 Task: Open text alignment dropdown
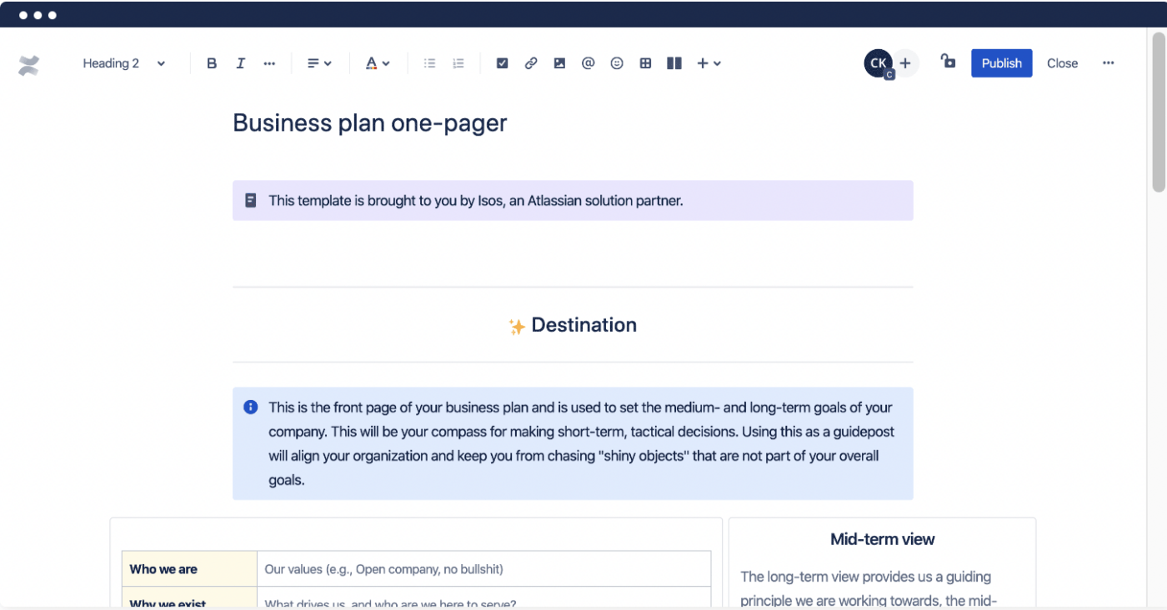tap(319, 63)
